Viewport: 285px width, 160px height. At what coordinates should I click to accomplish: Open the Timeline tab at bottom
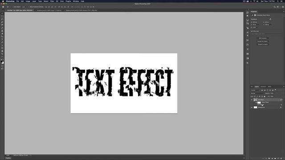coord(8,158)
